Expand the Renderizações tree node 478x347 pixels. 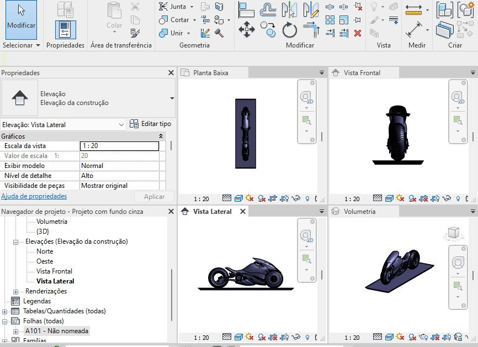pos(15,292)
